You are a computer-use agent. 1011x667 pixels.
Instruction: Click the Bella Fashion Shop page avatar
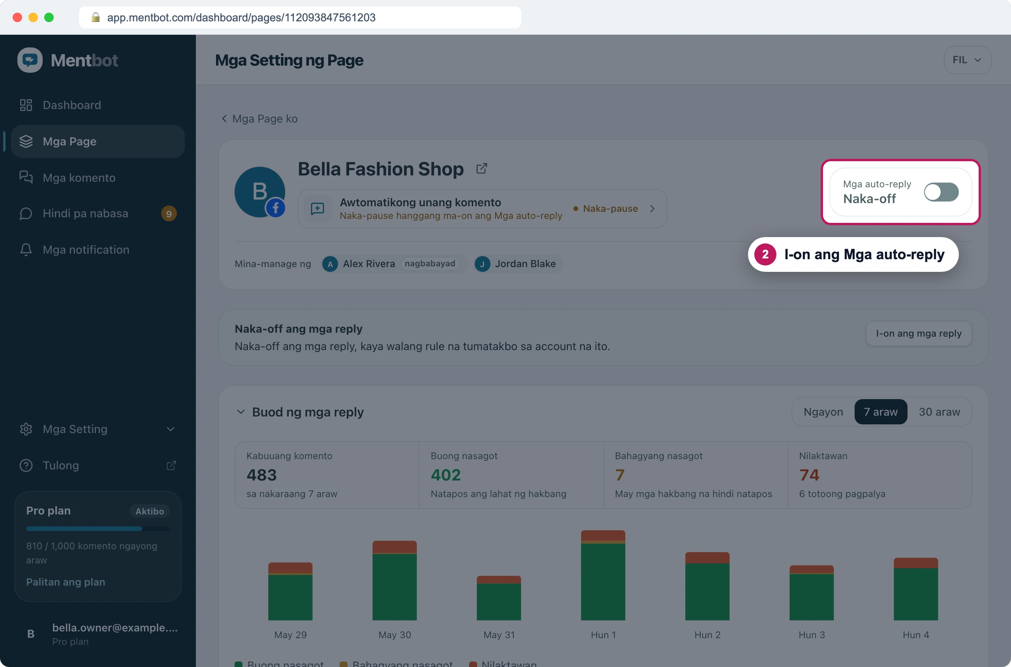[260, 192]
